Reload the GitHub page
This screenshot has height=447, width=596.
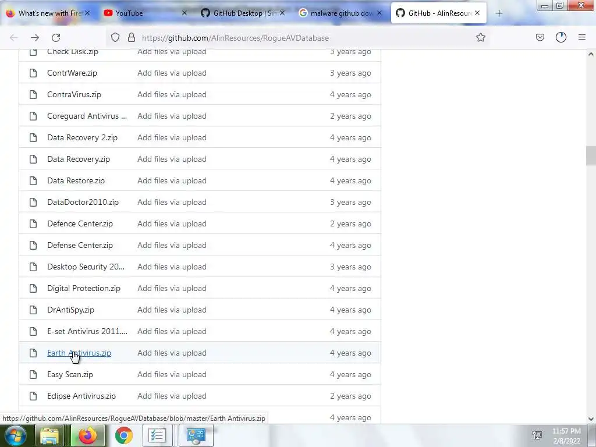(x=56, y=38)
